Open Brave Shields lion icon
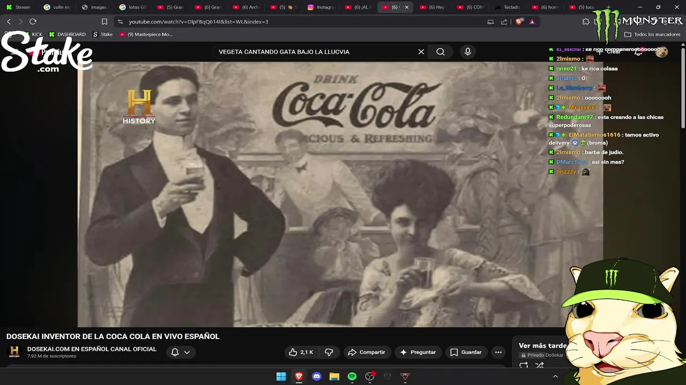This screenshot has height=385, width=686. (x=519, y=21)
